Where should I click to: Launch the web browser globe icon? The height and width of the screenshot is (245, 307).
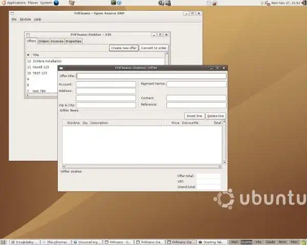click(x=56, y=3)
